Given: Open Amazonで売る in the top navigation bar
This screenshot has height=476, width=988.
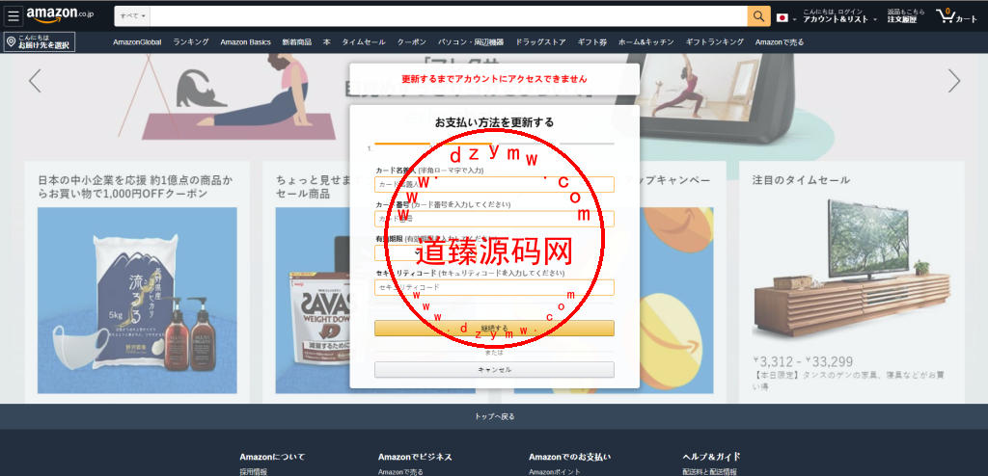Looking at the screenshot, I should pos(780,42).
